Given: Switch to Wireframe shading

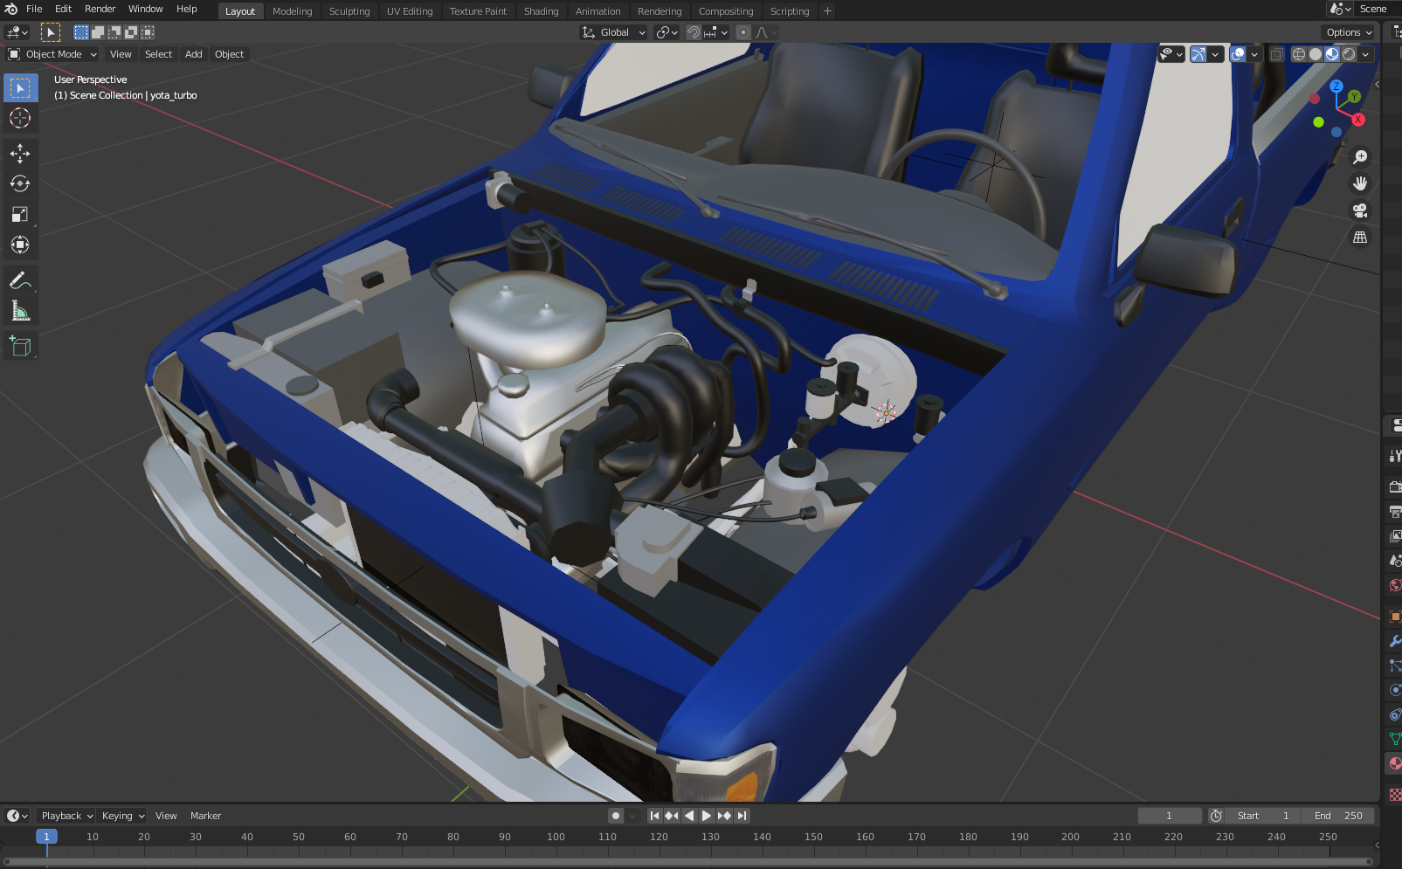Looking at the screenshot, I should pos(1299,54).
